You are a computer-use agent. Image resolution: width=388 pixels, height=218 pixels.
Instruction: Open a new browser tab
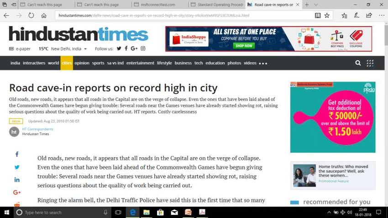tap(307, 5)
